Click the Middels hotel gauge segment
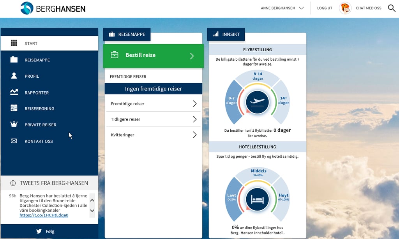The height and width of the screenshot is (239, 399). 258,173
